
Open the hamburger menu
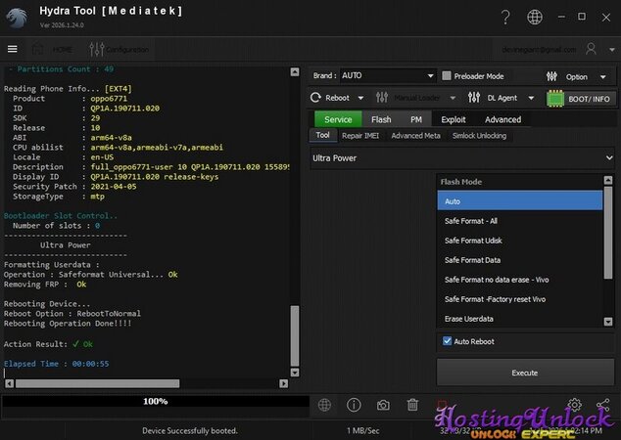12,49
